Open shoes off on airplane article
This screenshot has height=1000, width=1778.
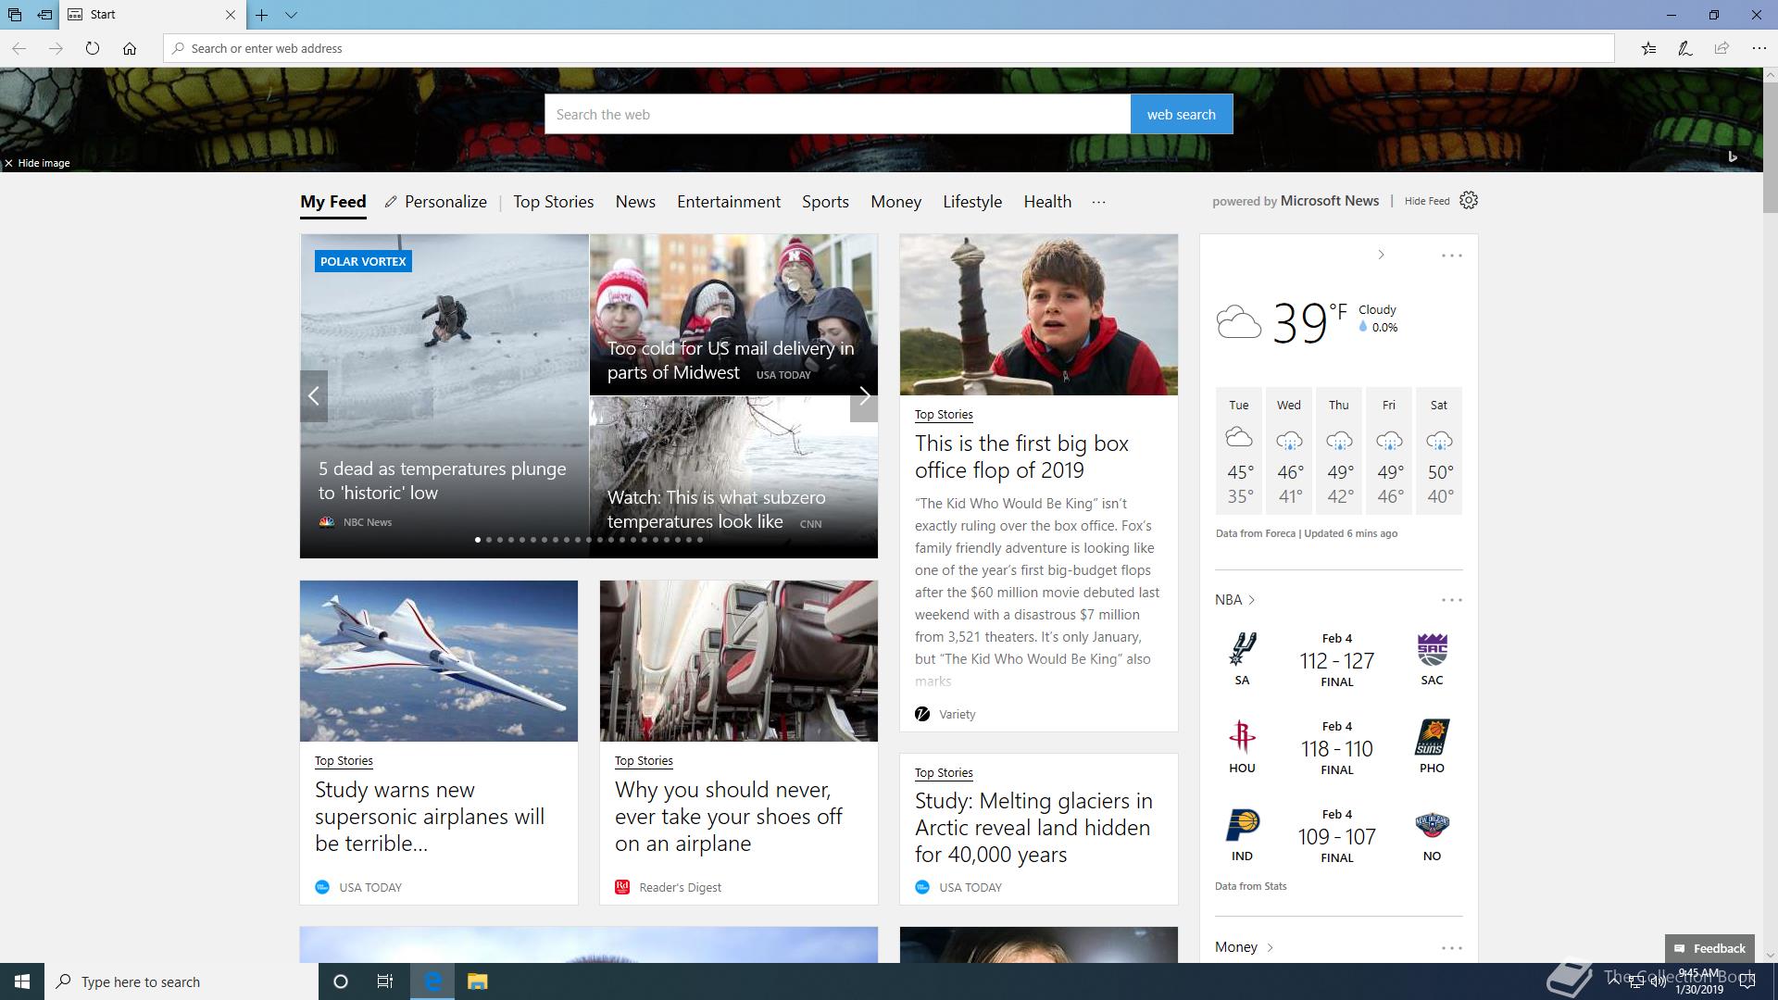coord(729,817)
